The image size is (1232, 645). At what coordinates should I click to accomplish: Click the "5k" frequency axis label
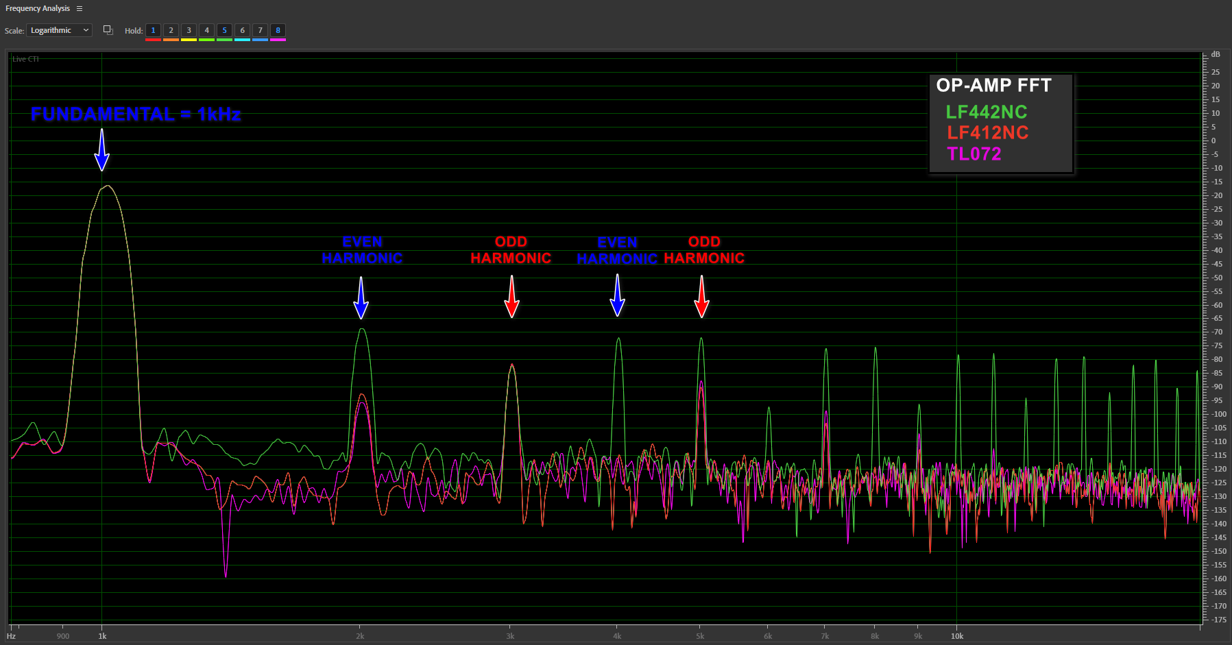point(700,636)
